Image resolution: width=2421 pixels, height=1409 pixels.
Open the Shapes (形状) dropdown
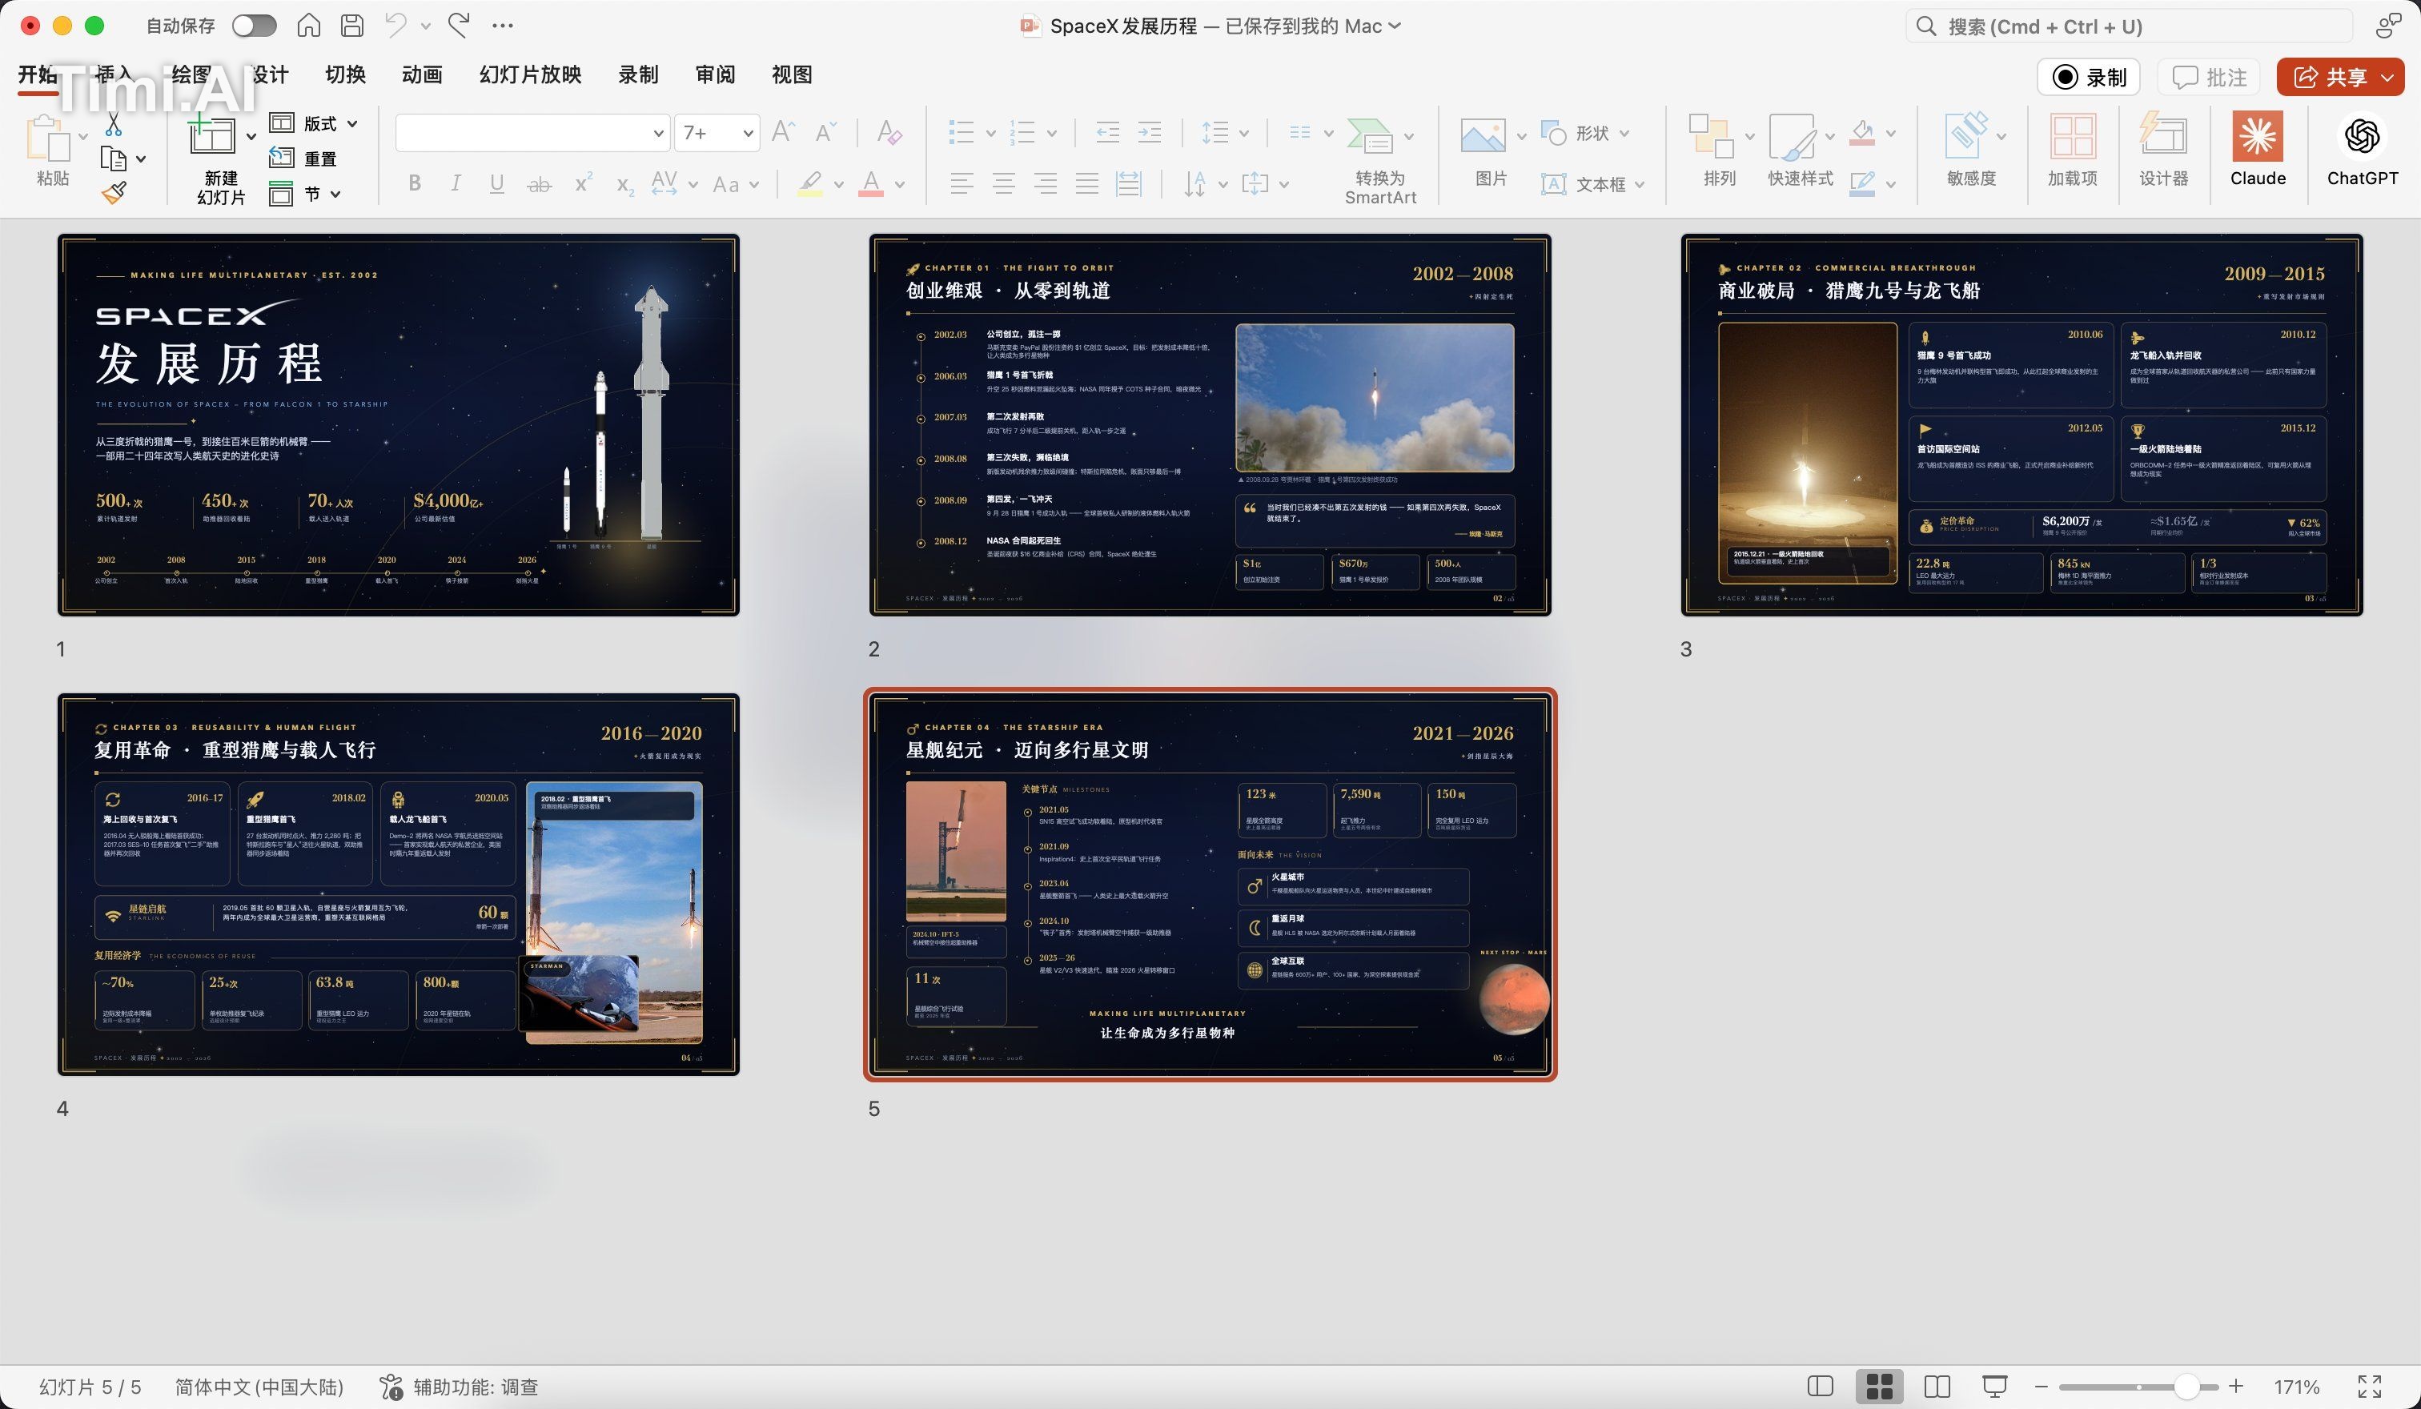[1624, 133]
